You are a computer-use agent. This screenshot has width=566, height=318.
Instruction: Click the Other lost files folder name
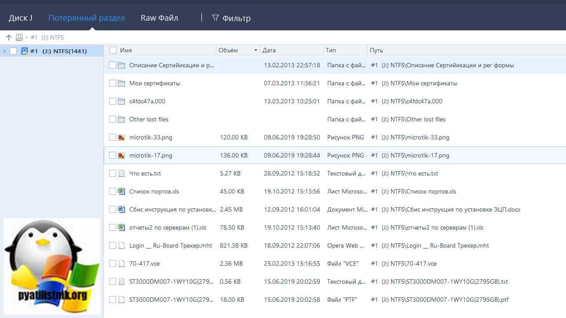tap(149, 119)
